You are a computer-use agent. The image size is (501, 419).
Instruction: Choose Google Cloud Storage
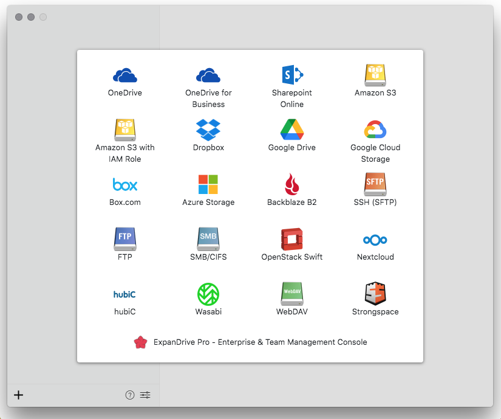click(375, 130)
